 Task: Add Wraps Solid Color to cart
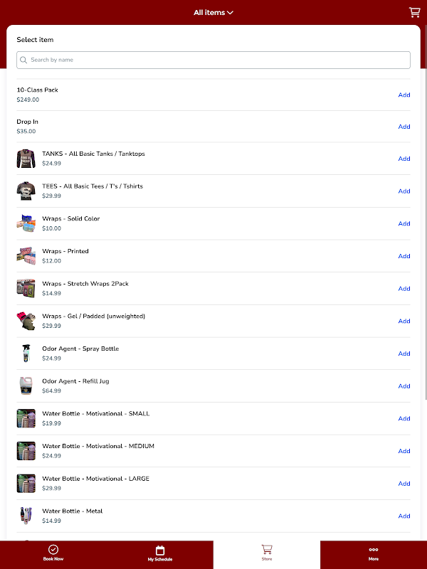404,223
